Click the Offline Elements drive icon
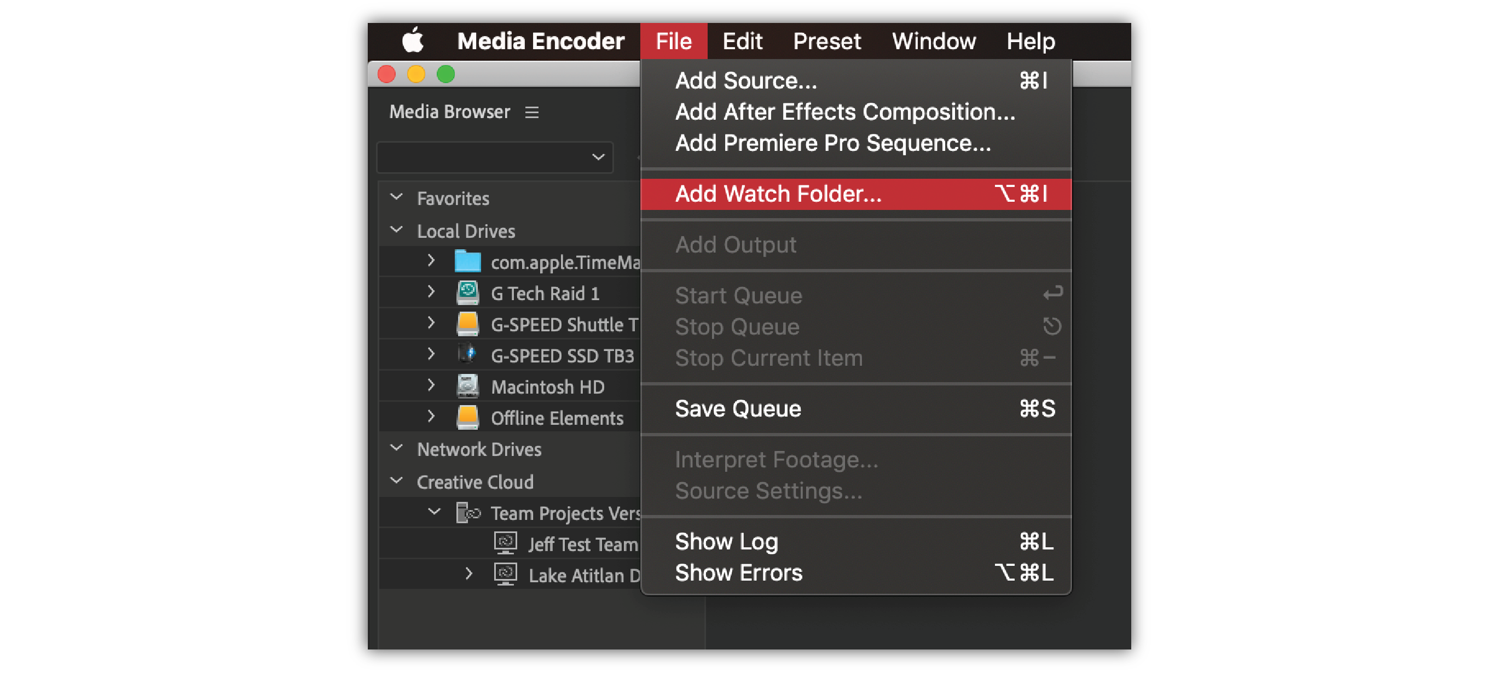This screenshot has height=673, width=1499. pyautogui.click(x=467, y=418)
